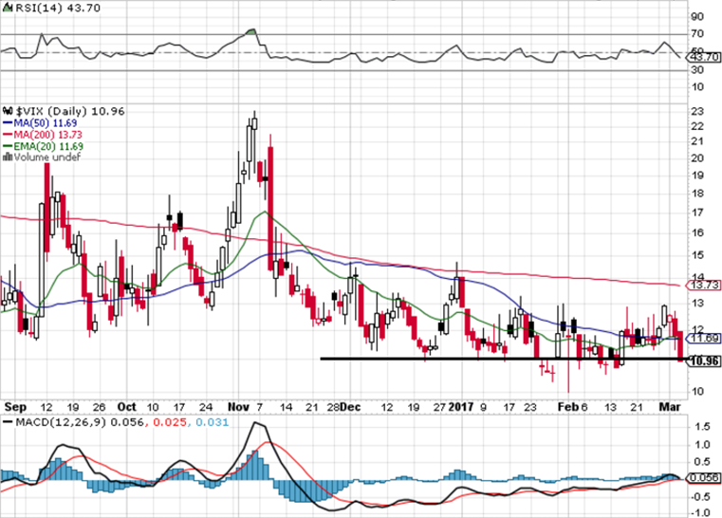Image resolution: width=722 pixels, height=518 pixels.
Task: Select the blue MA(50) legend line
Action: 8,123
